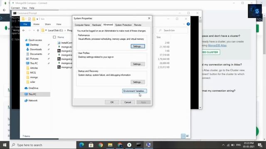The height and width of the screenshot is (149, 266).
Task: Open pinned This PC under Quick access
Action: 34,63
